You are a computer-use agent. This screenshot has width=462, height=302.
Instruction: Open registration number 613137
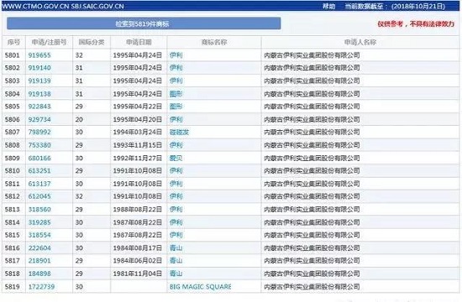coord(39,184)
